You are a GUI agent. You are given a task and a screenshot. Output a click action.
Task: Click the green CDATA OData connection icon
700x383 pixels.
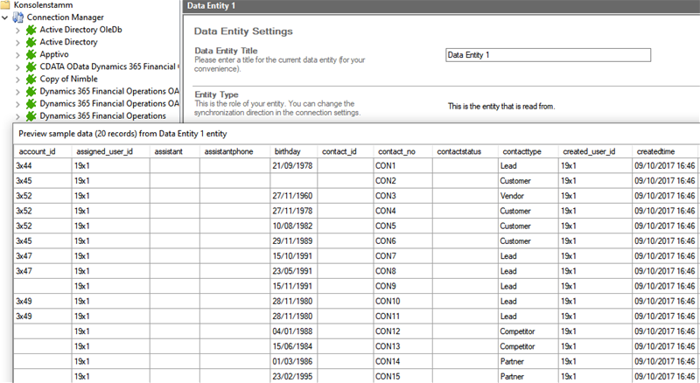click(x=31, y=66)
